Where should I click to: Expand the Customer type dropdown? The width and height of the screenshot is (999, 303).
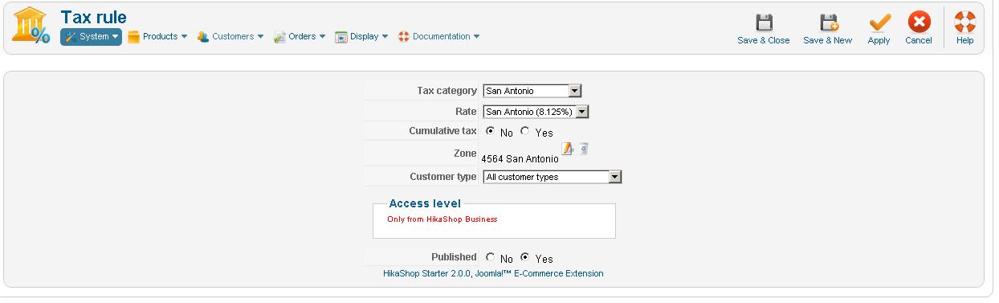(x=552, y=177)
